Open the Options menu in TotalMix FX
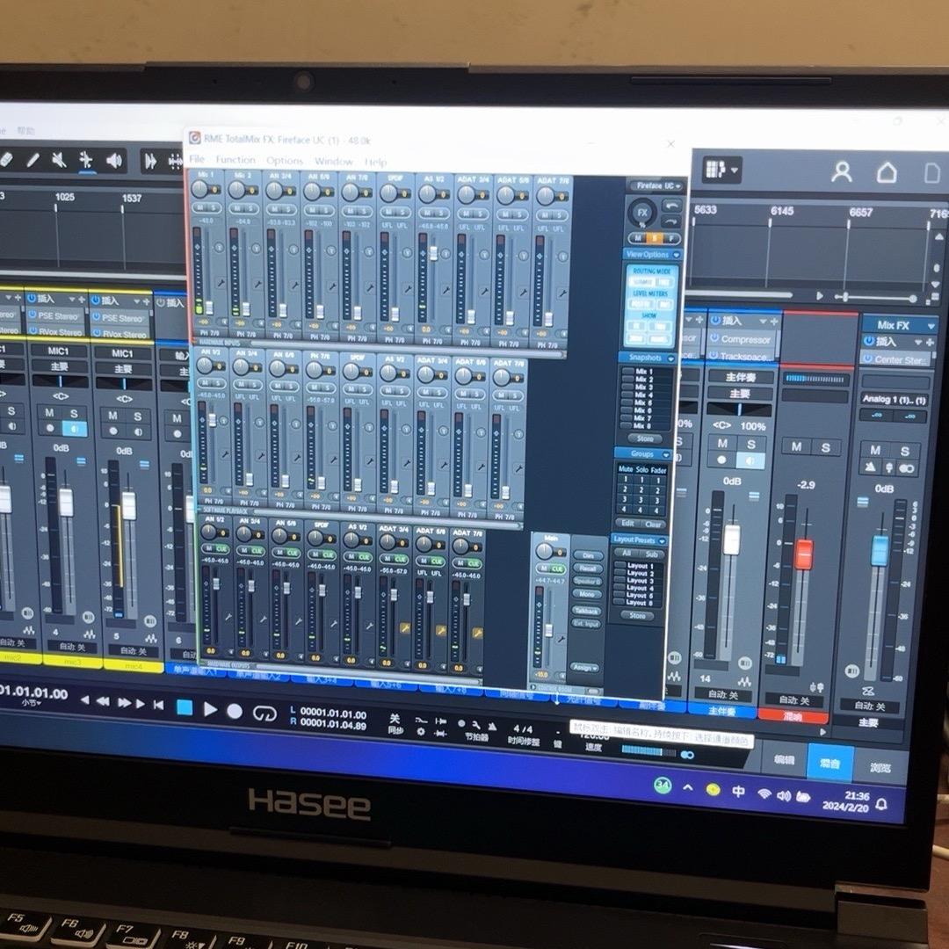The height and width of the screenshot is (949, 949). [285, 161]
